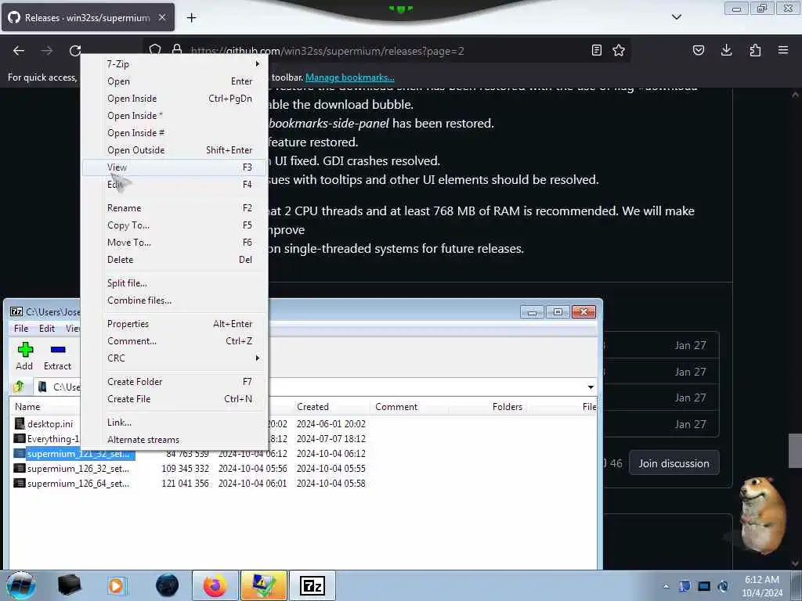The width and height of the screenshot is (802, 601).
Task: Expand the 7-Zip address path dropdown
Action: 591,387
